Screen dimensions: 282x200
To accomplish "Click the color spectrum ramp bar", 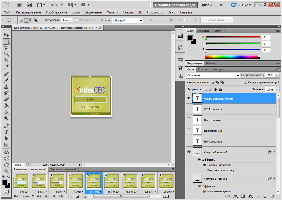I will point(231,57).
